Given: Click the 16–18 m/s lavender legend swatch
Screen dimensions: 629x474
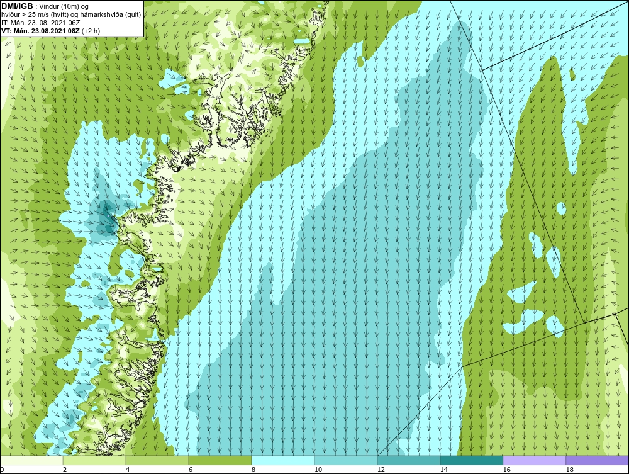Looking at the screenshot, I should (534, 460).
